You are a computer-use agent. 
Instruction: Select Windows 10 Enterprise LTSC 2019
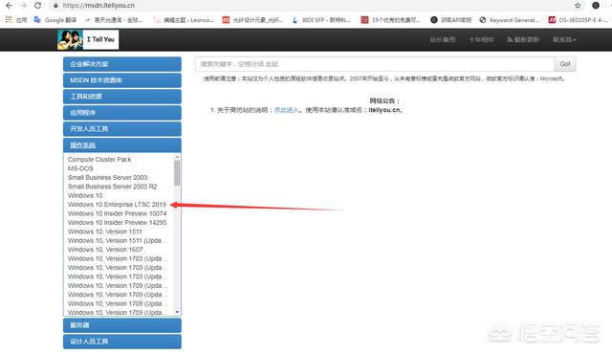click(x=117, y=204)
